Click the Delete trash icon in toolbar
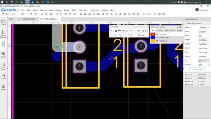 (x=36, y=14)
